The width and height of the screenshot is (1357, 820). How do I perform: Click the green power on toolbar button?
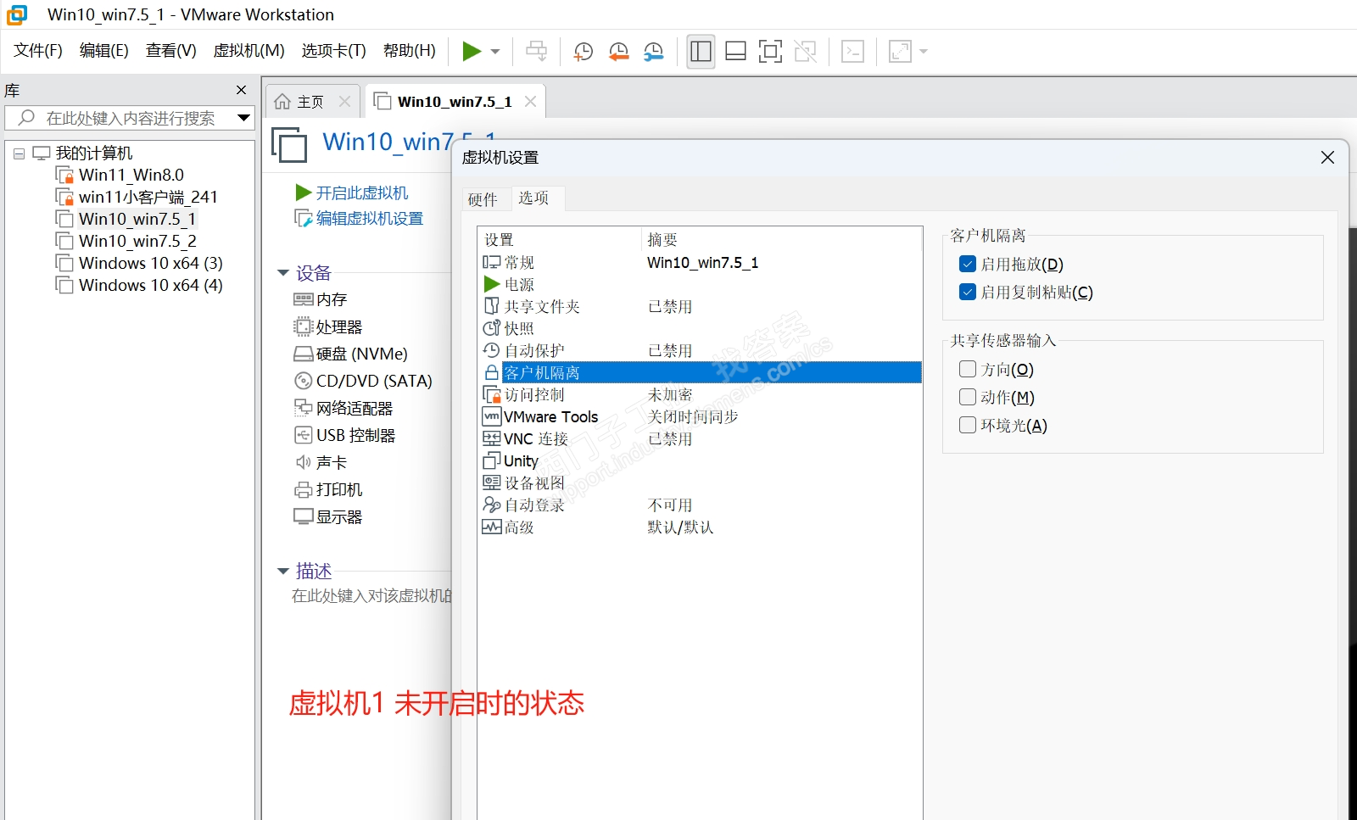472,52
